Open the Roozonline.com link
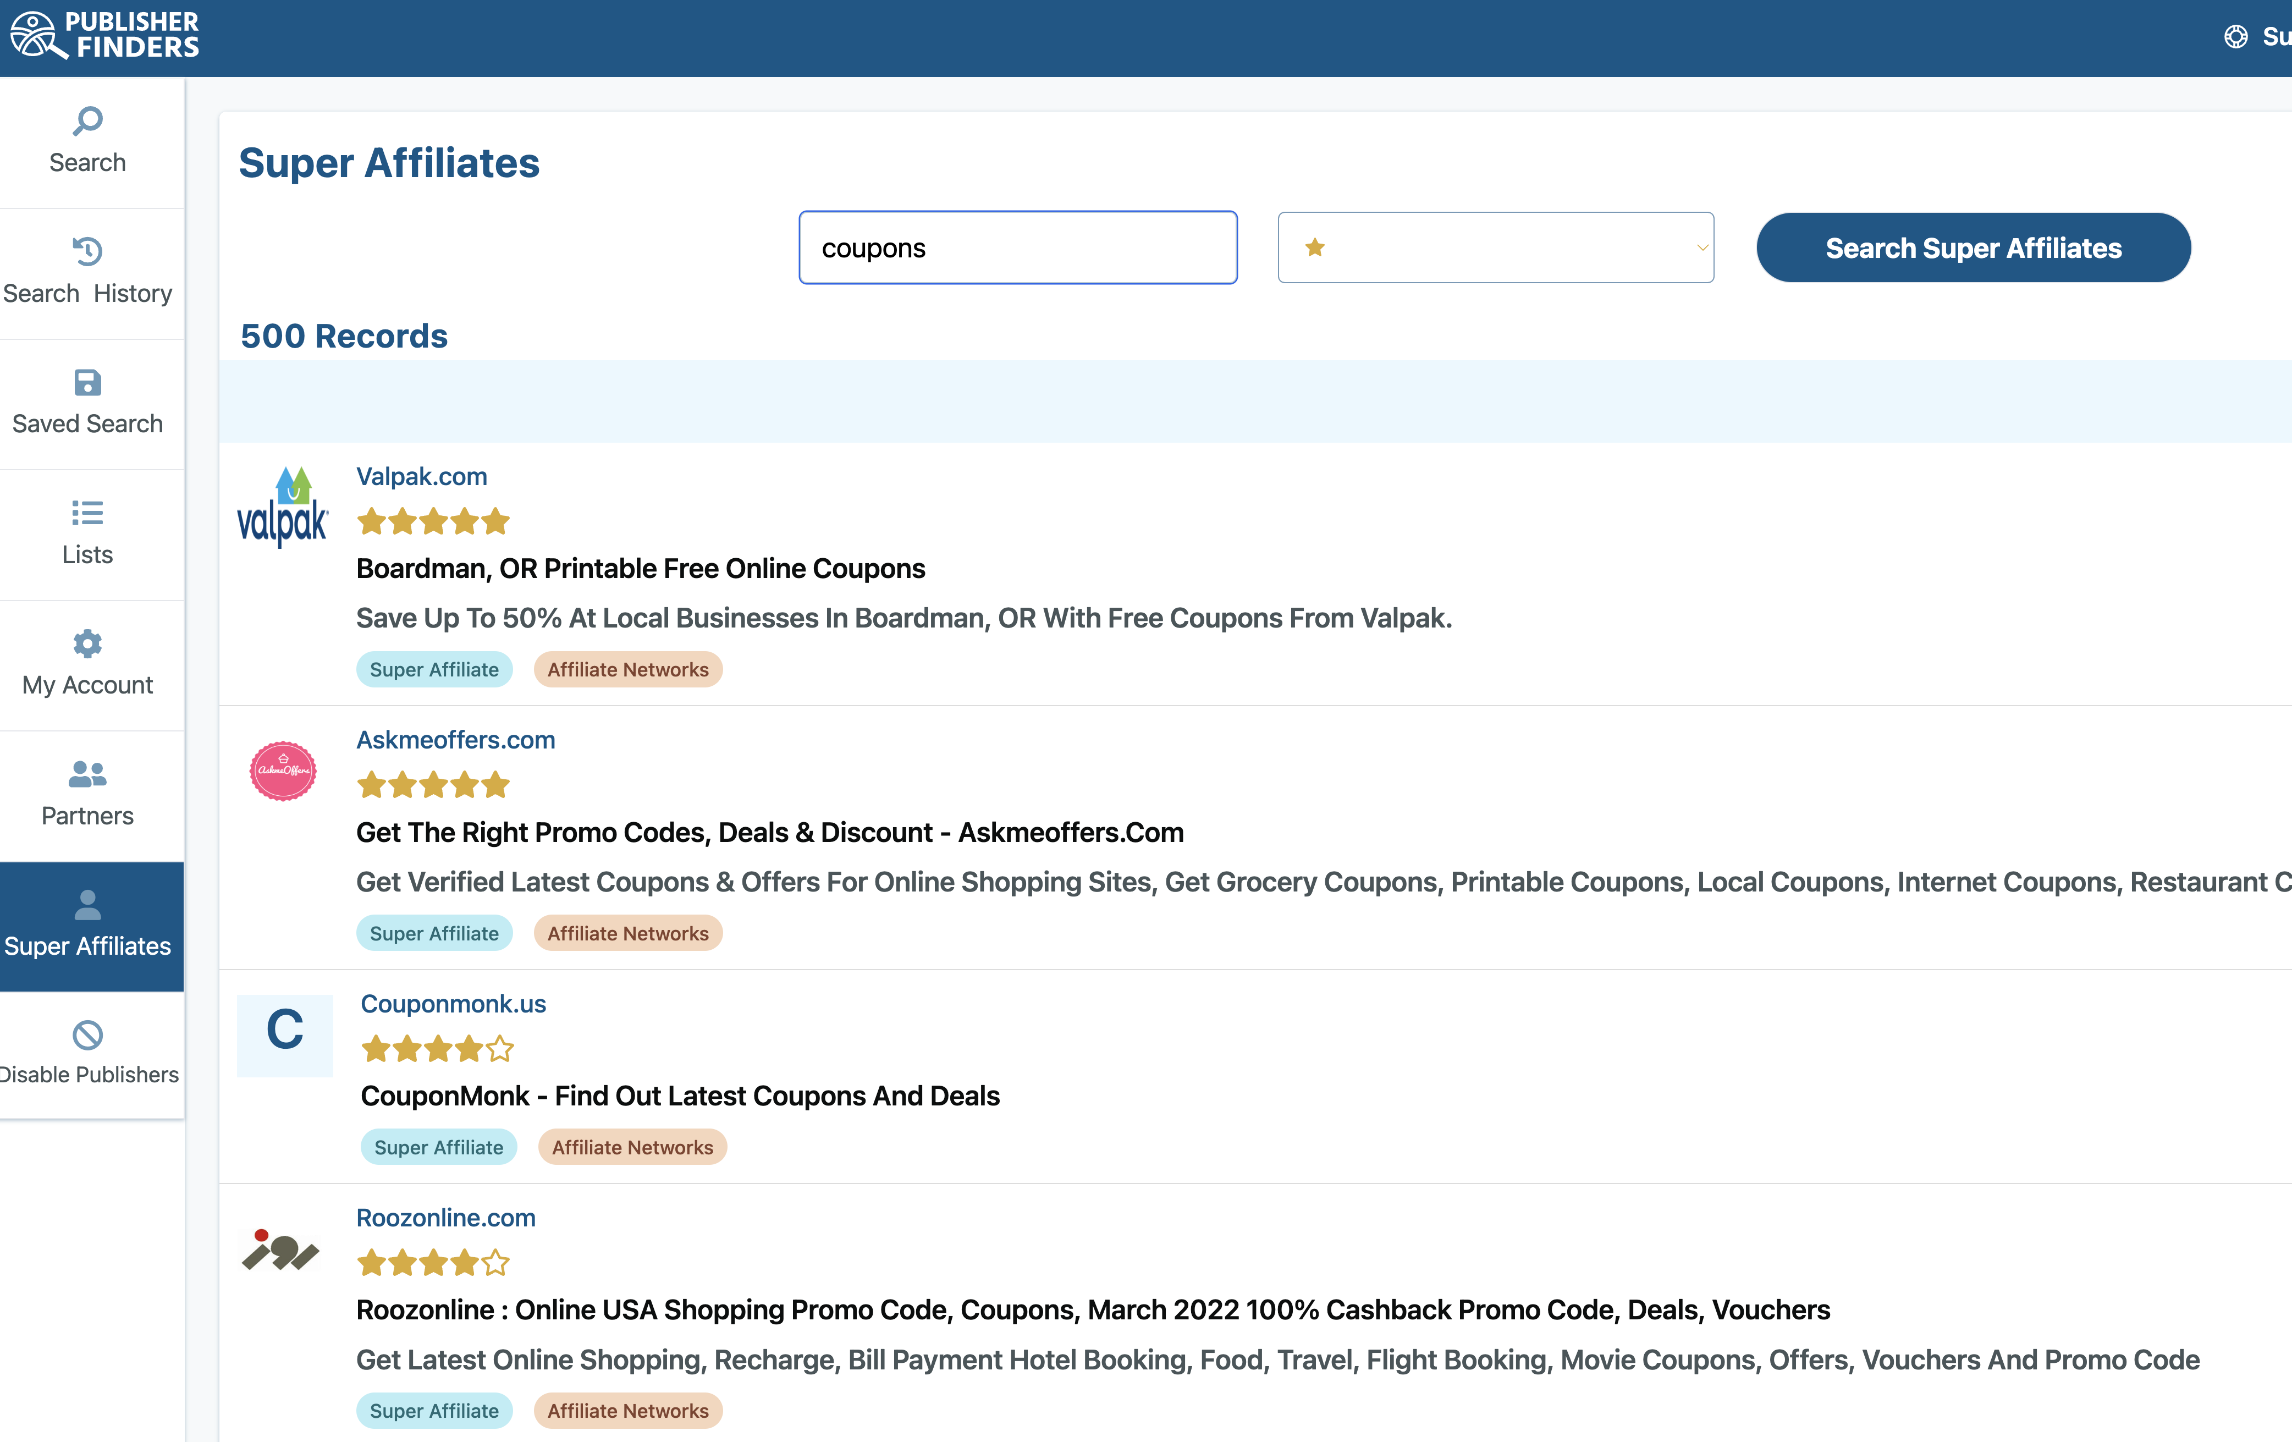Viewport: 2292px width, 1442px height. pos(447,1218)
